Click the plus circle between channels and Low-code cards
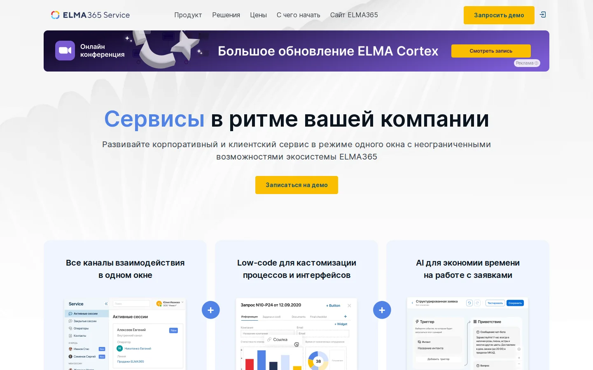The image size is (593, 370). (211, 310)
